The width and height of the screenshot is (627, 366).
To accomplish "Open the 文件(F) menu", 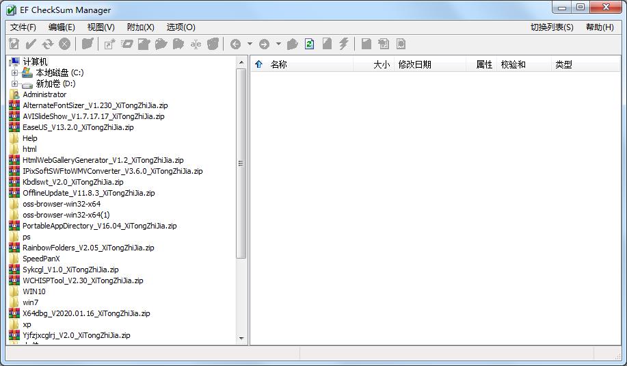I will [23, 27].
